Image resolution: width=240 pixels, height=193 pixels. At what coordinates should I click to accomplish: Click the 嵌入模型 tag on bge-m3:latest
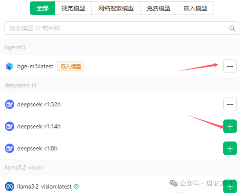(71, 66)
